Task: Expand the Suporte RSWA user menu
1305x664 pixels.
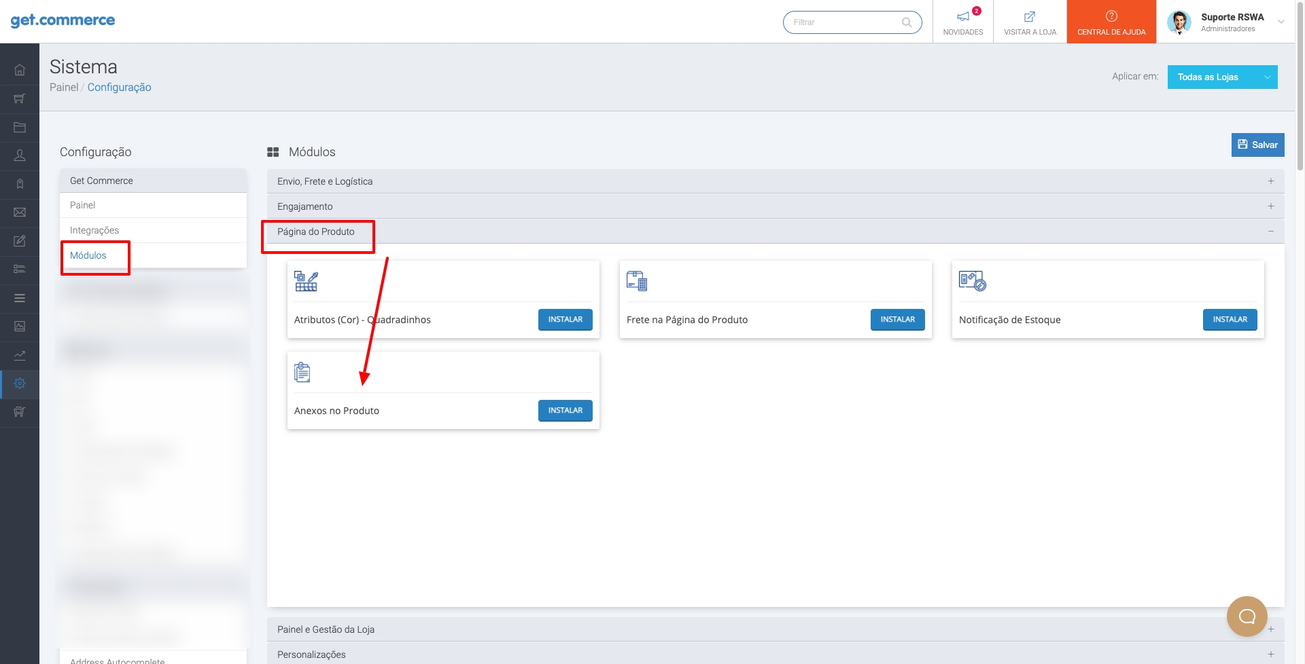Action: pyautogui.click(x=1281, y=22)
